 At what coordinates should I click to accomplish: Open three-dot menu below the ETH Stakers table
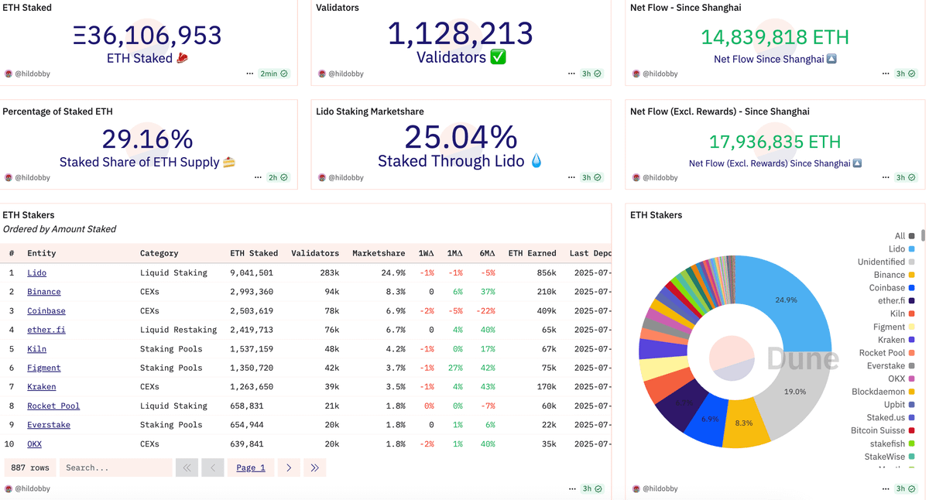pyautogui.click(x=572, y=488)
